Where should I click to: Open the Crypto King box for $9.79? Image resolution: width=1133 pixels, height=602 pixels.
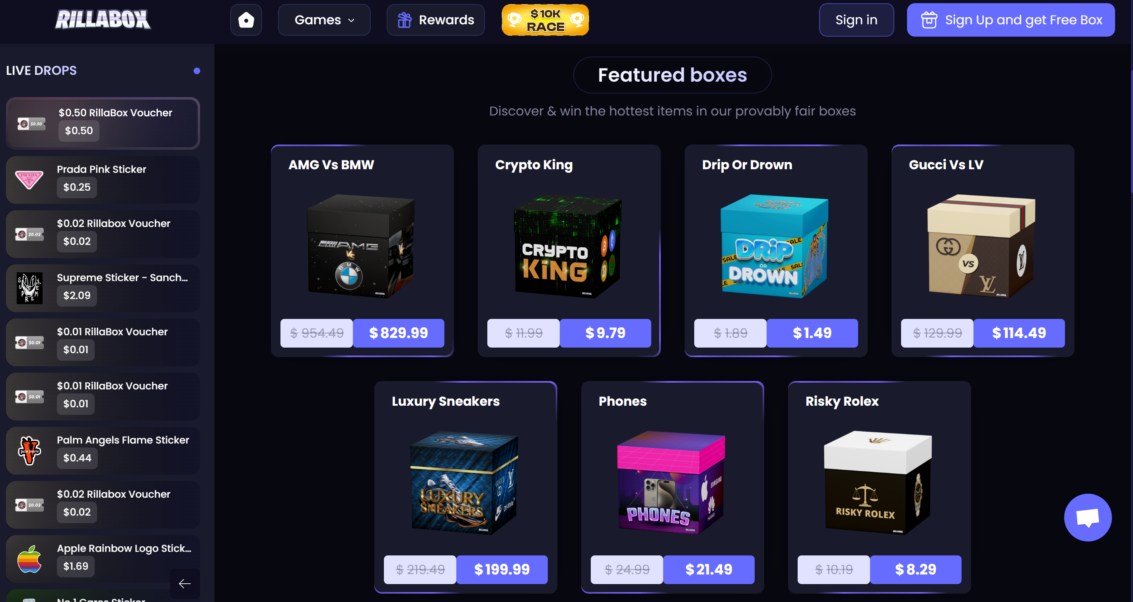tap(605, 333)
